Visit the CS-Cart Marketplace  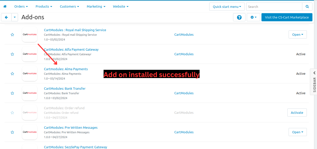click(x=287, y=17)
